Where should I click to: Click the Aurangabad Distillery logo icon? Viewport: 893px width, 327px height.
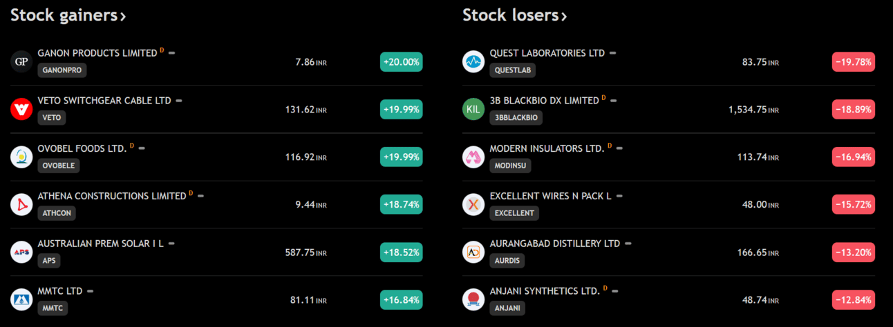coord(473,252)
